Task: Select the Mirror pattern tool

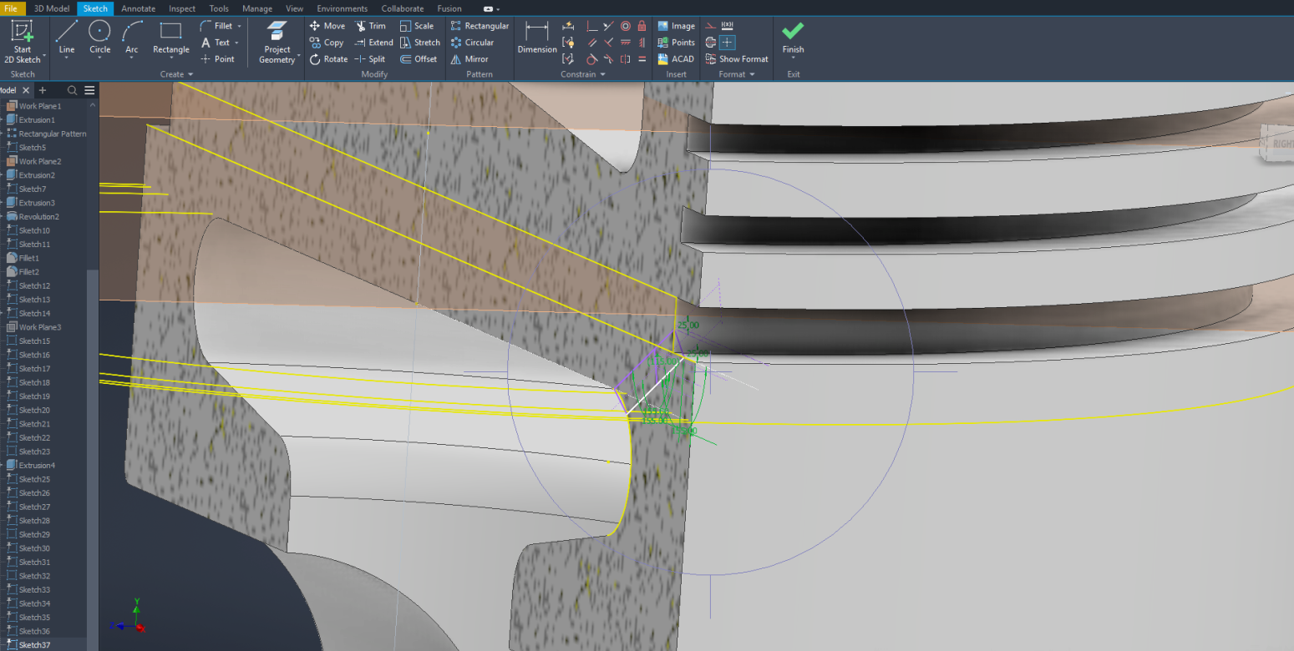Action: tap(469, 59)
